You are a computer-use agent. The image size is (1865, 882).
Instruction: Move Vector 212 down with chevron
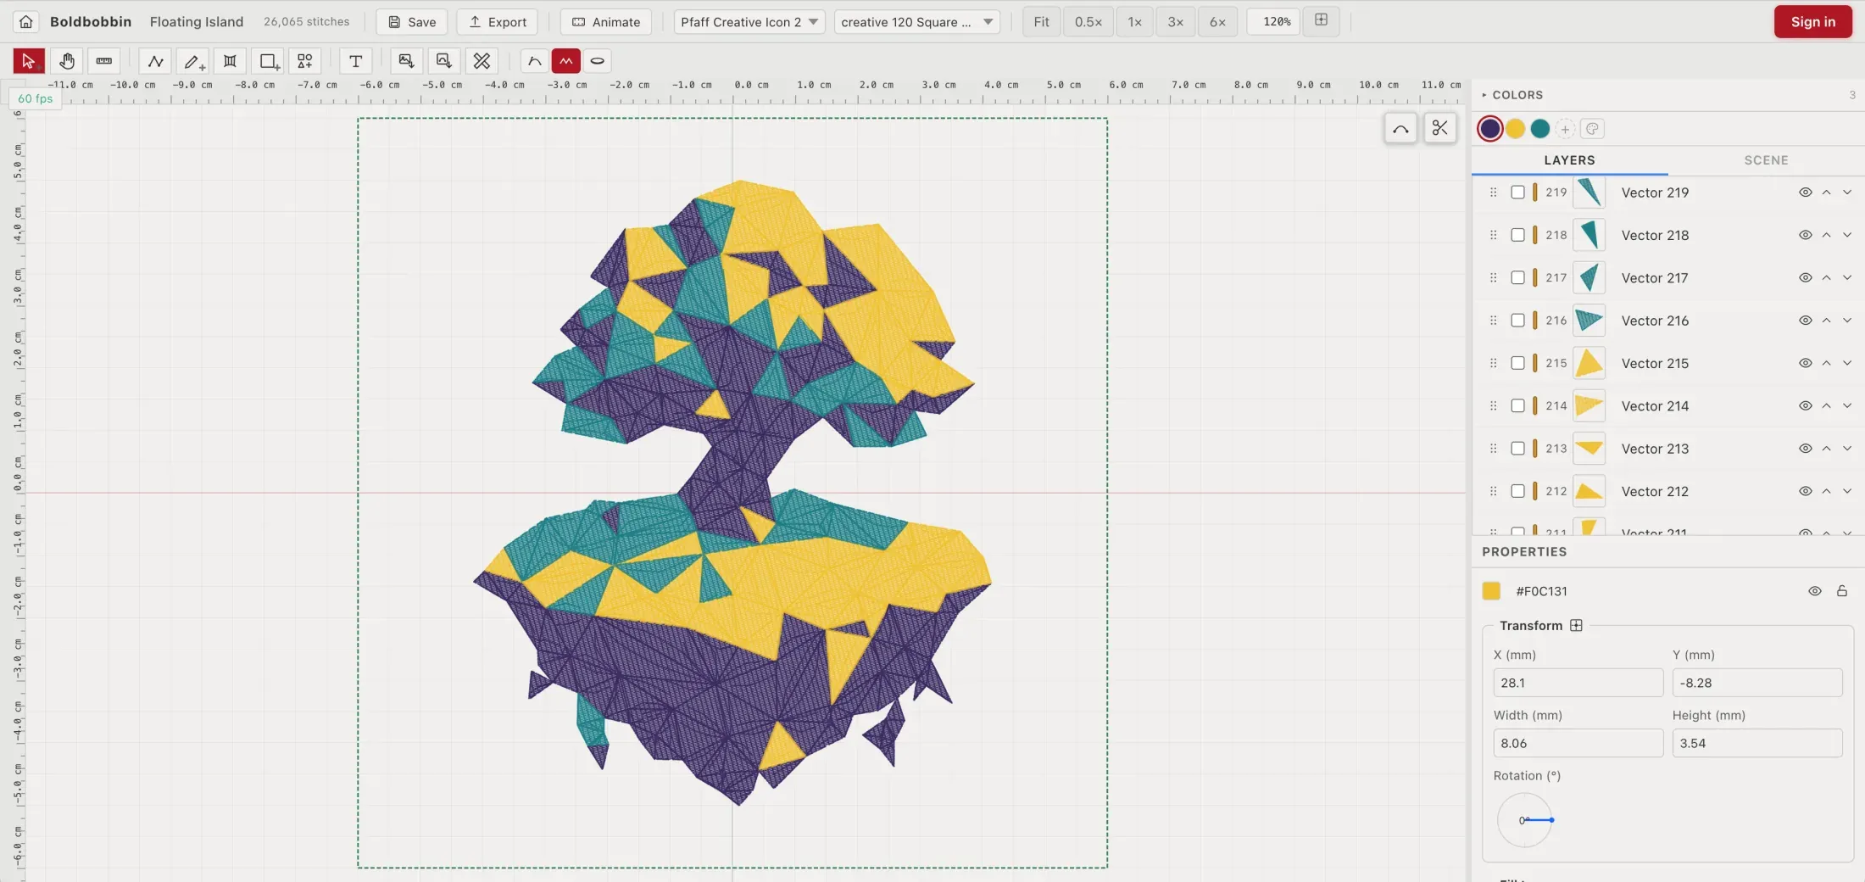1847,491
